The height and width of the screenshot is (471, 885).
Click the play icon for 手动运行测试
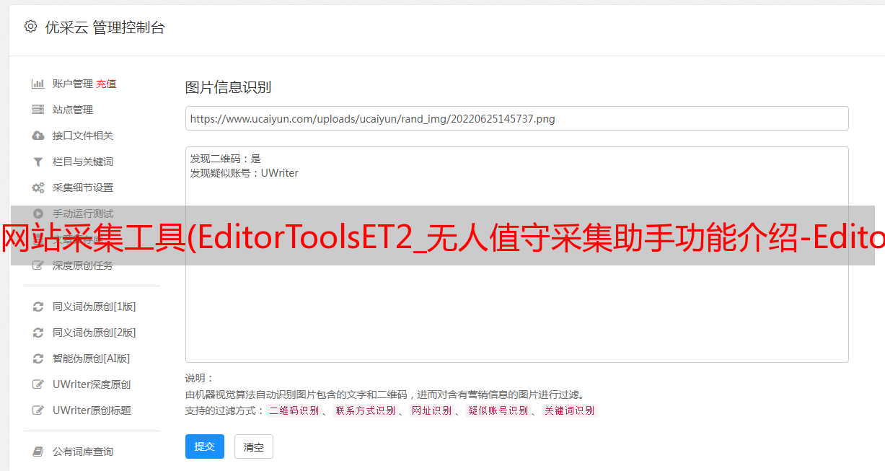click(38, 214)
